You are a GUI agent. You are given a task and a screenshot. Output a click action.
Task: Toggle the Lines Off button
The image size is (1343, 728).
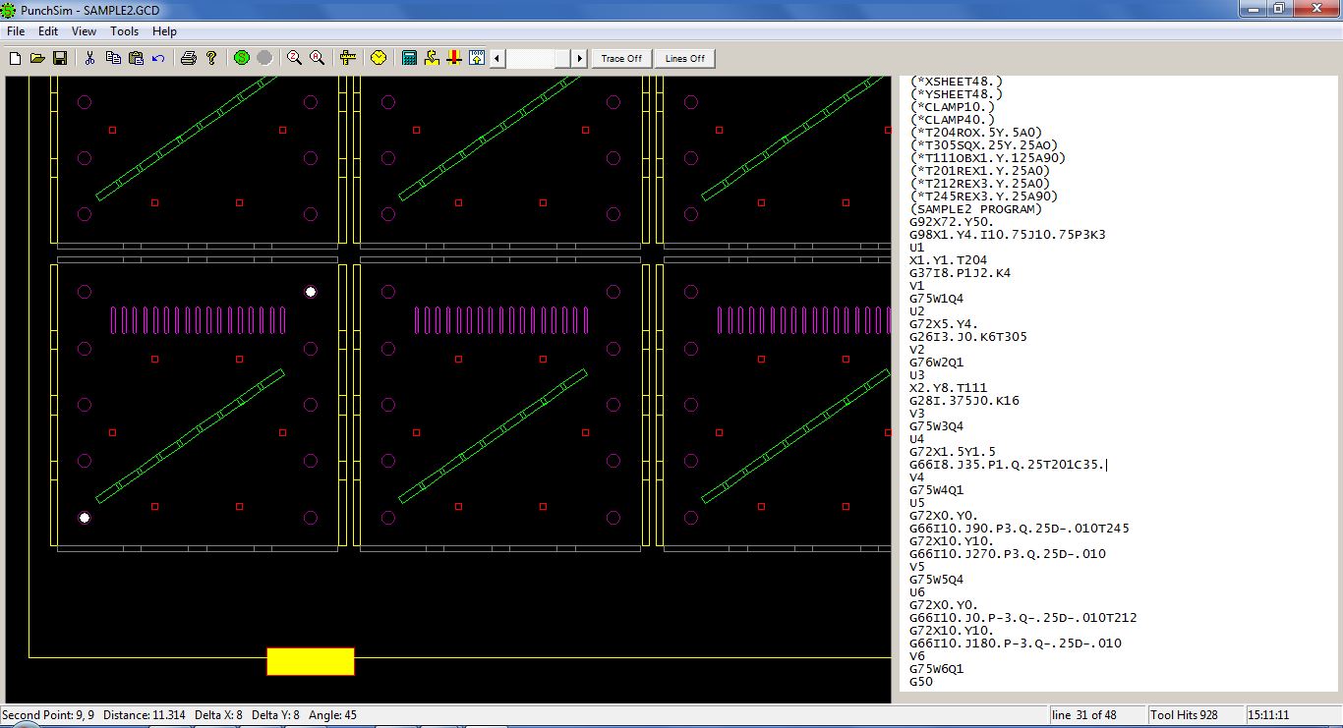(x=684, y=59)
